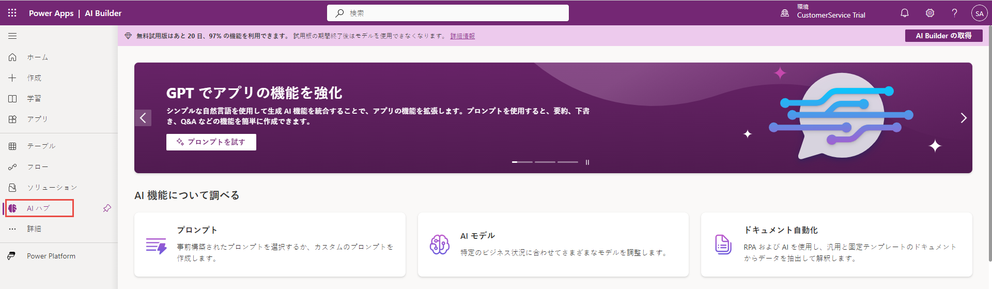Collapse the left navigation hamburger menu
Screen dimensions: 992x289
(x=12, y=36)
